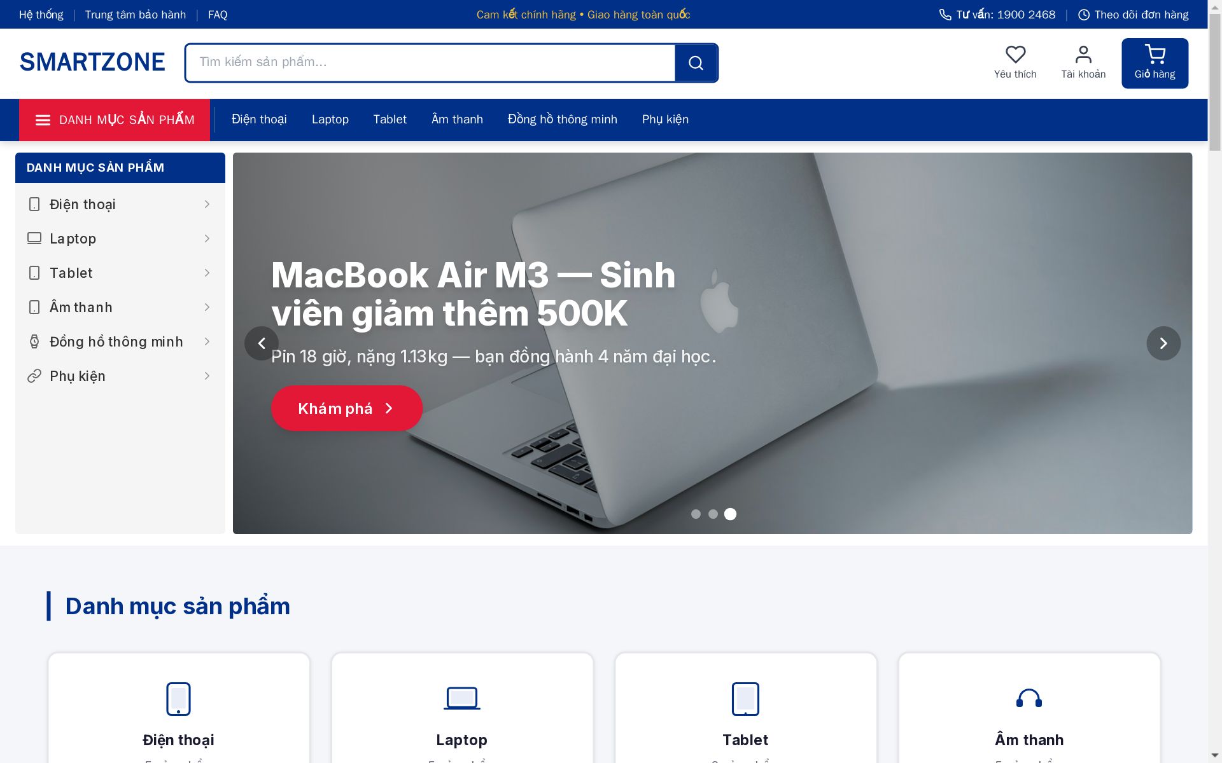This screenshot has width=1222, height=763.
Task: Click the laptop icon beside sidebar Laptop
Action: (34, 238)
